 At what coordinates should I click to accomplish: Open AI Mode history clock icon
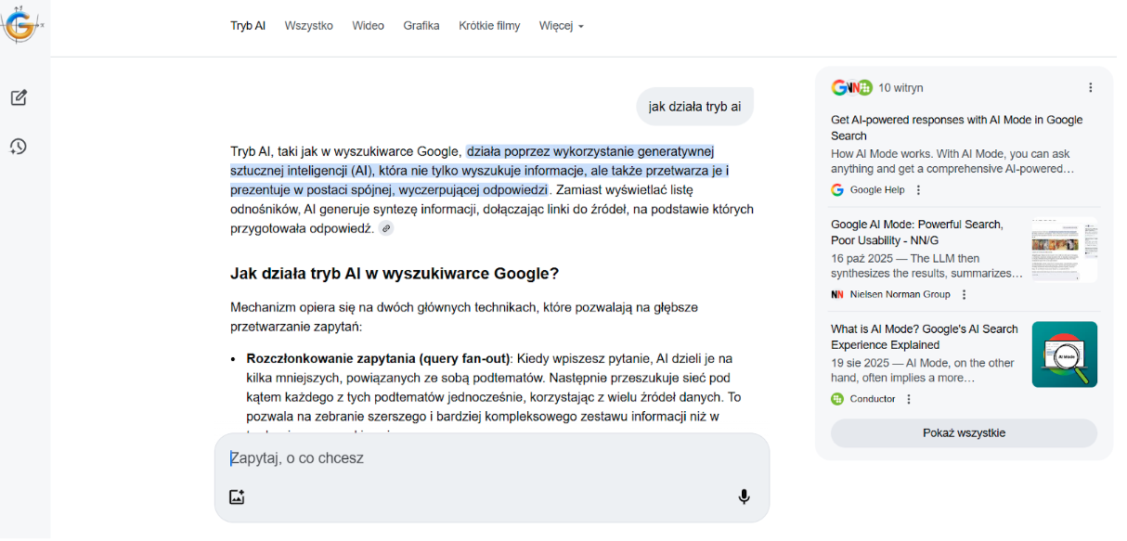[x=19, y=147]
